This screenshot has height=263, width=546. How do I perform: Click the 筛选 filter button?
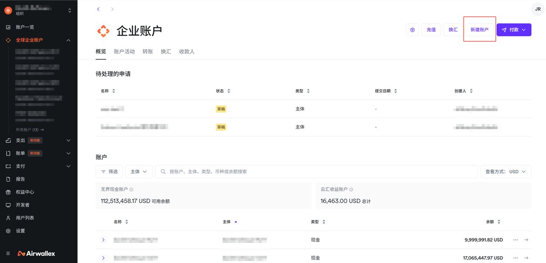point(109,172)
